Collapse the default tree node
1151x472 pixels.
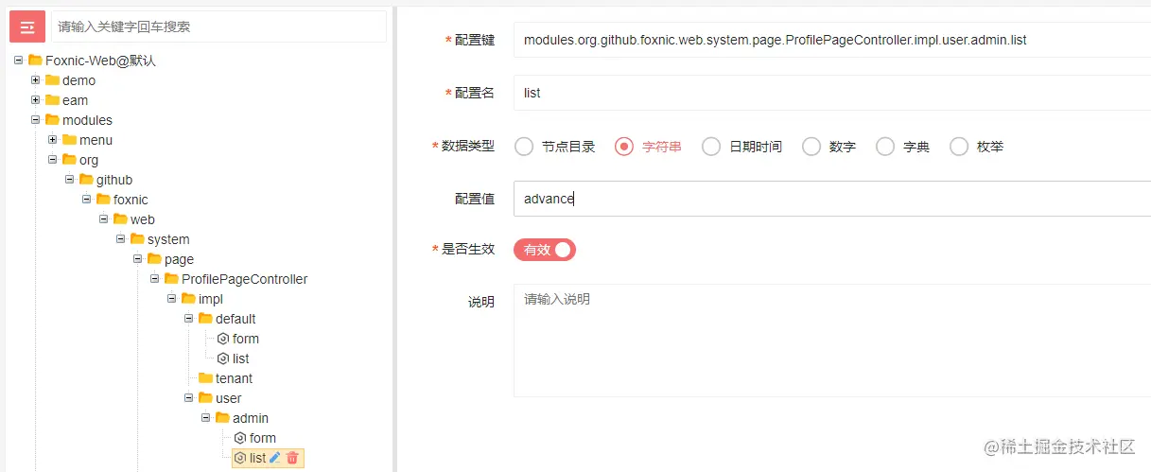point(189,319)
